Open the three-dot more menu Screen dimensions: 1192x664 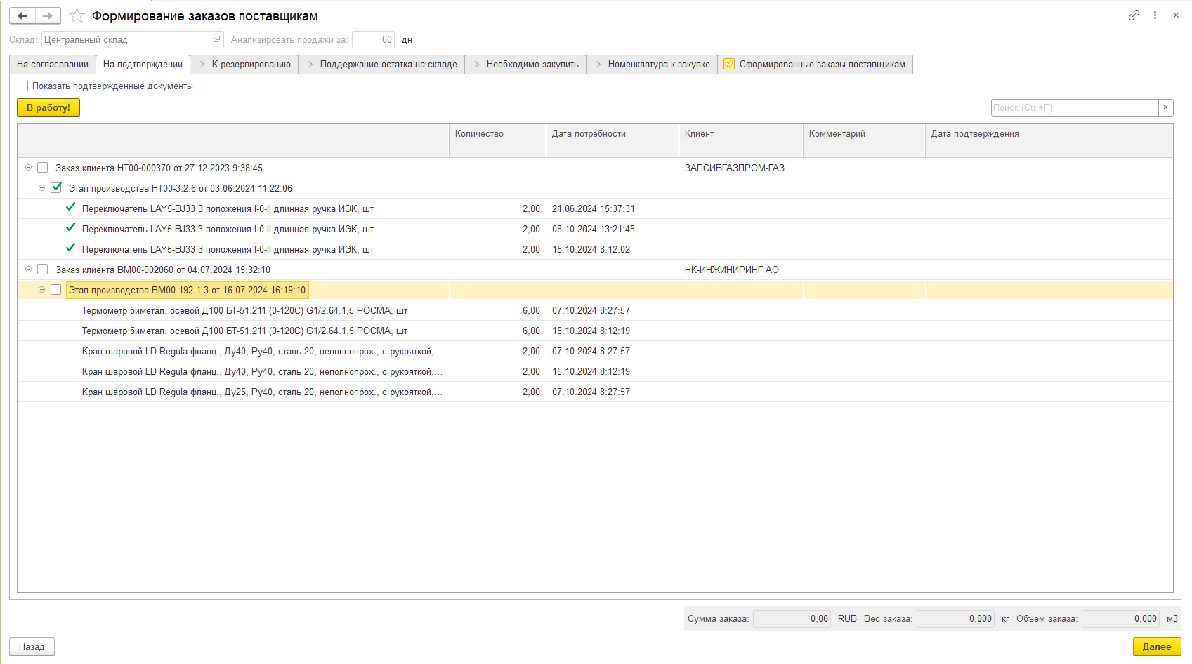click(1155, 15)
